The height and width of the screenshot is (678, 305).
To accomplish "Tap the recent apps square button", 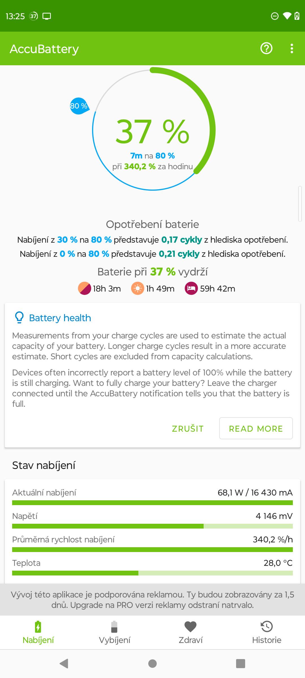I will pos(241,663).
